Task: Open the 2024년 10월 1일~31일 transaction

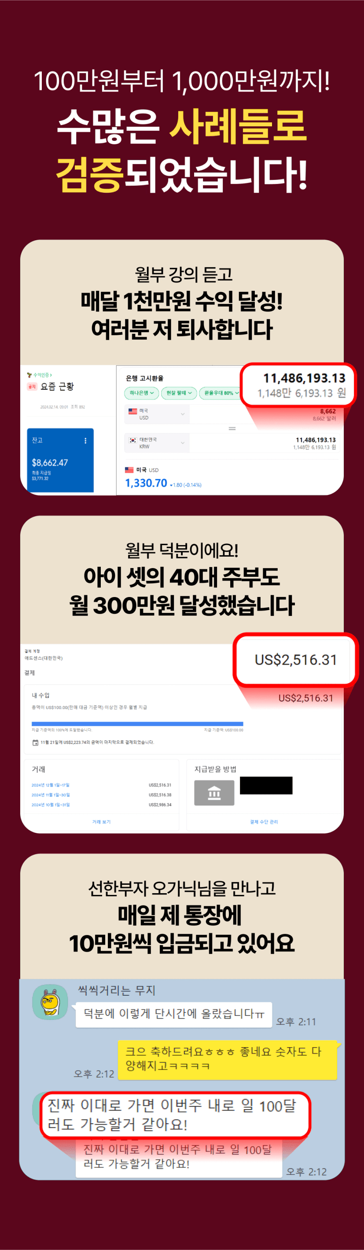Action: tap(51, 805)
